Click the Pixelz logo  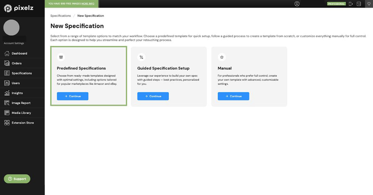[19, 8]
